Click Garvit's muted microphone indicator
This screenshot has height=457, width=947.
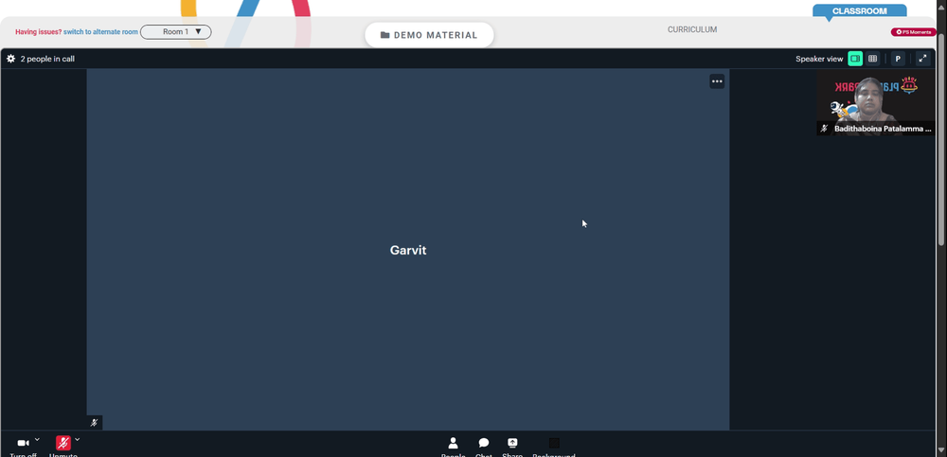(94, 423)
